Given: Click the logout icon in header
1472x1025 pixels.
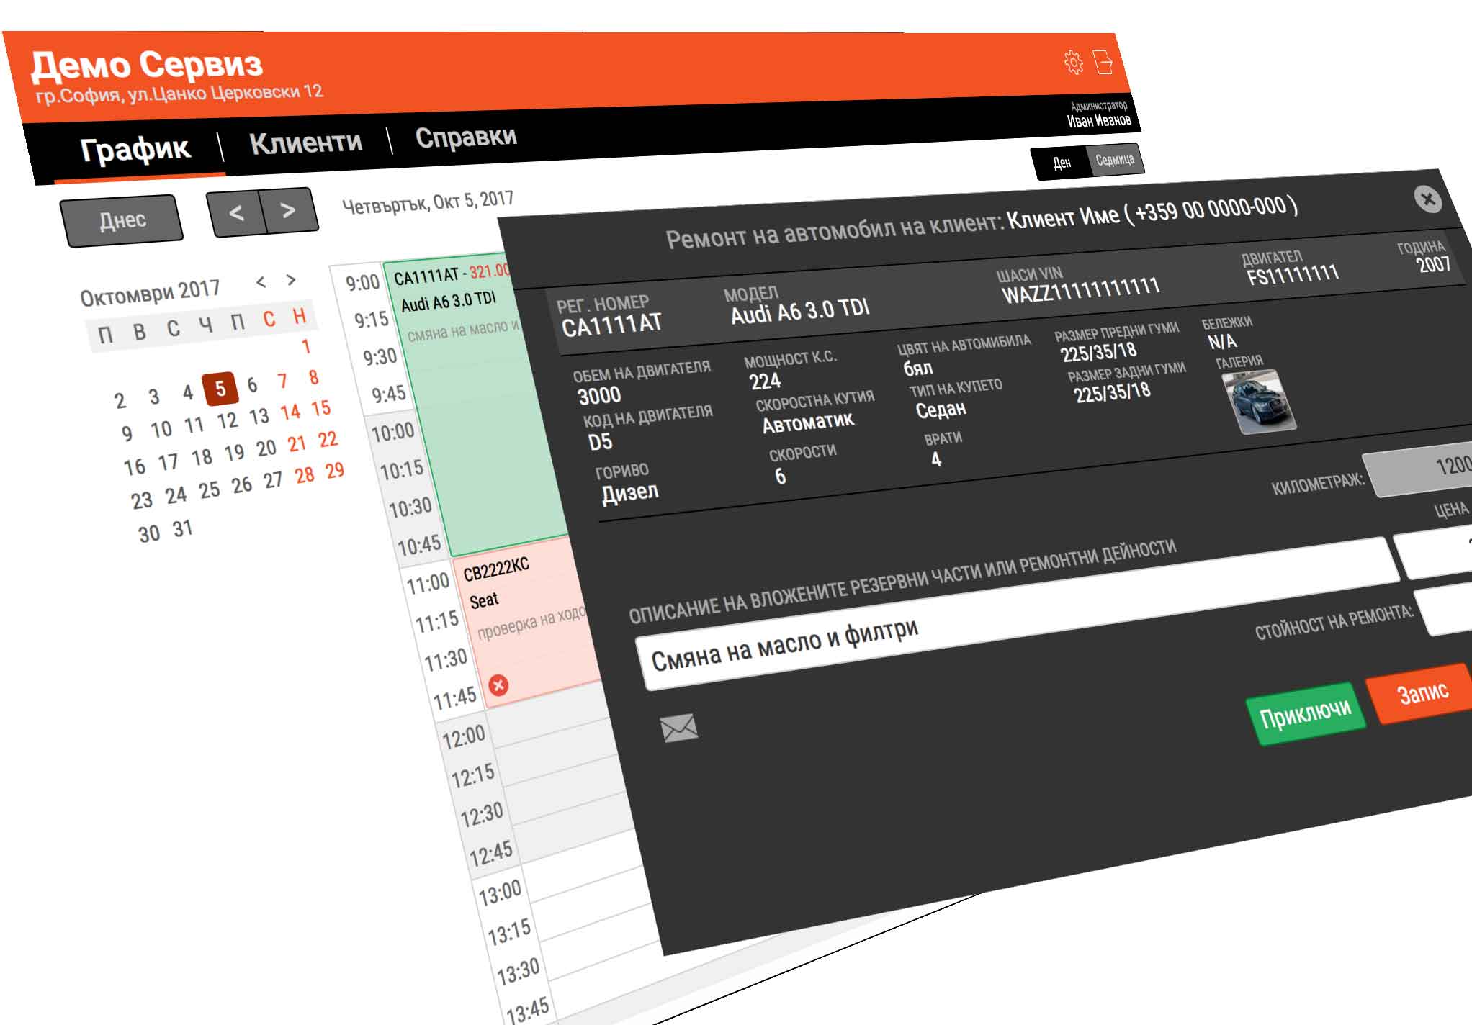Looking at the screenshot, I should [x=1103, y=61].
